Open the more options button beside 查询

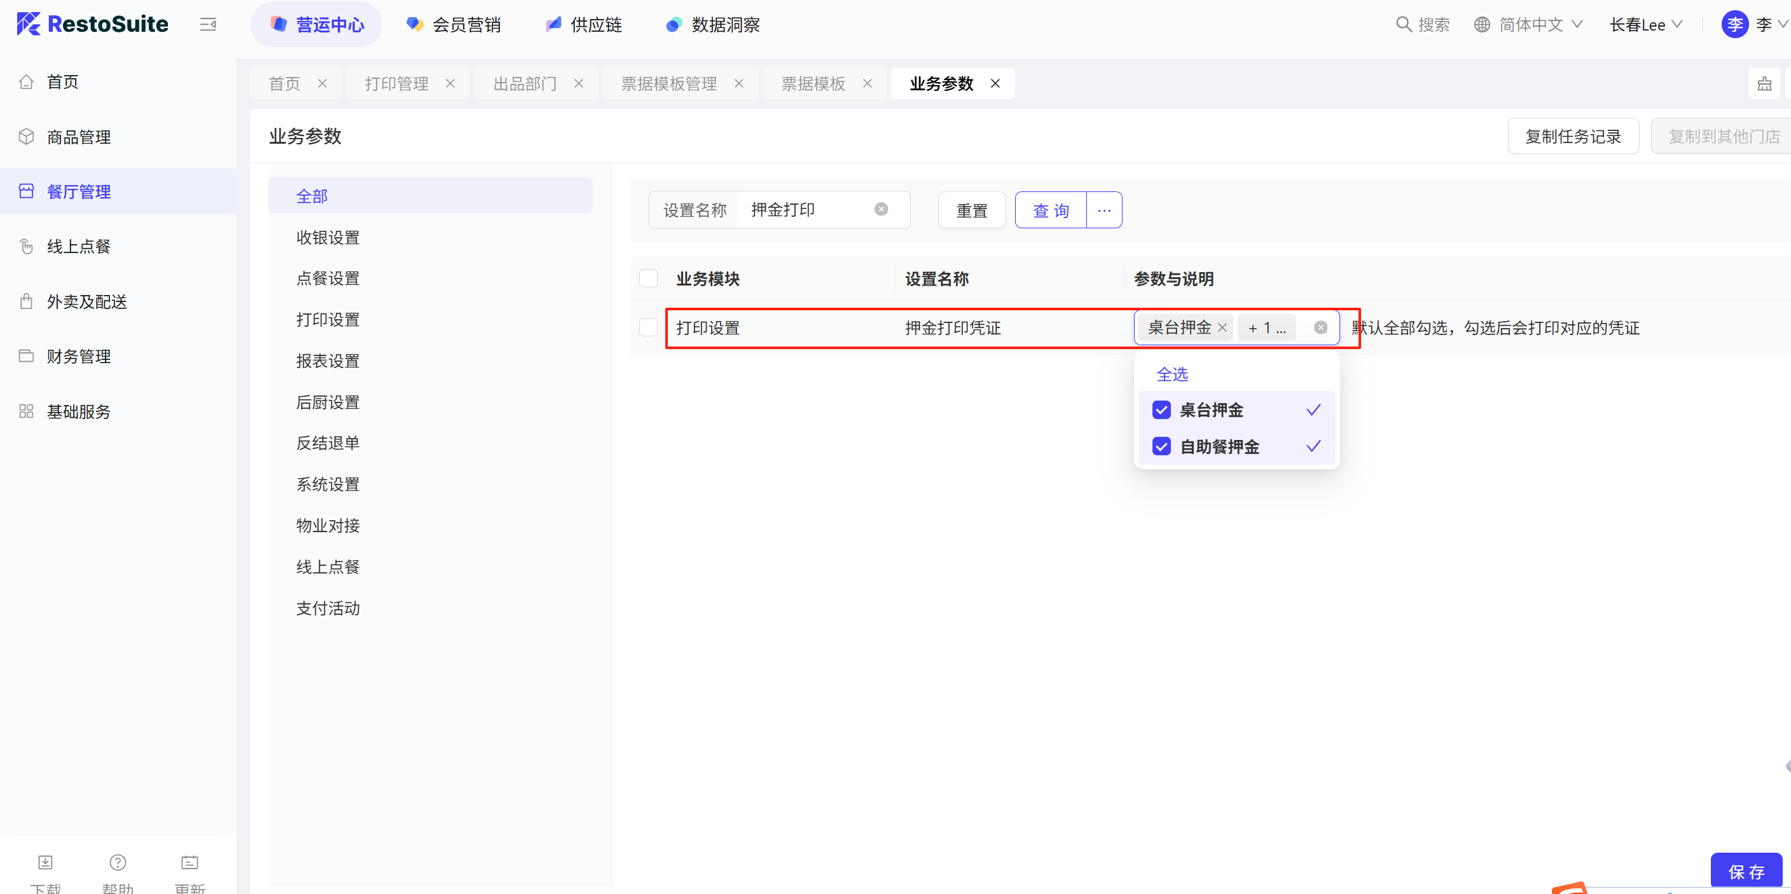pos(1104,210)
